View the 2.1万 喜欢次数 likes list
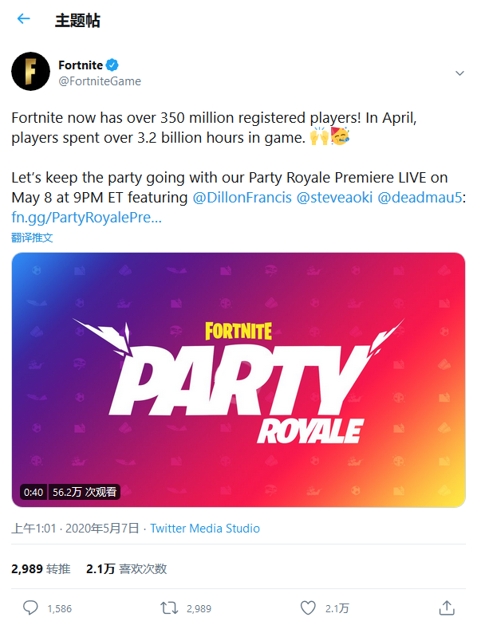This screenshot has width=481, height=629. [126, 568]
